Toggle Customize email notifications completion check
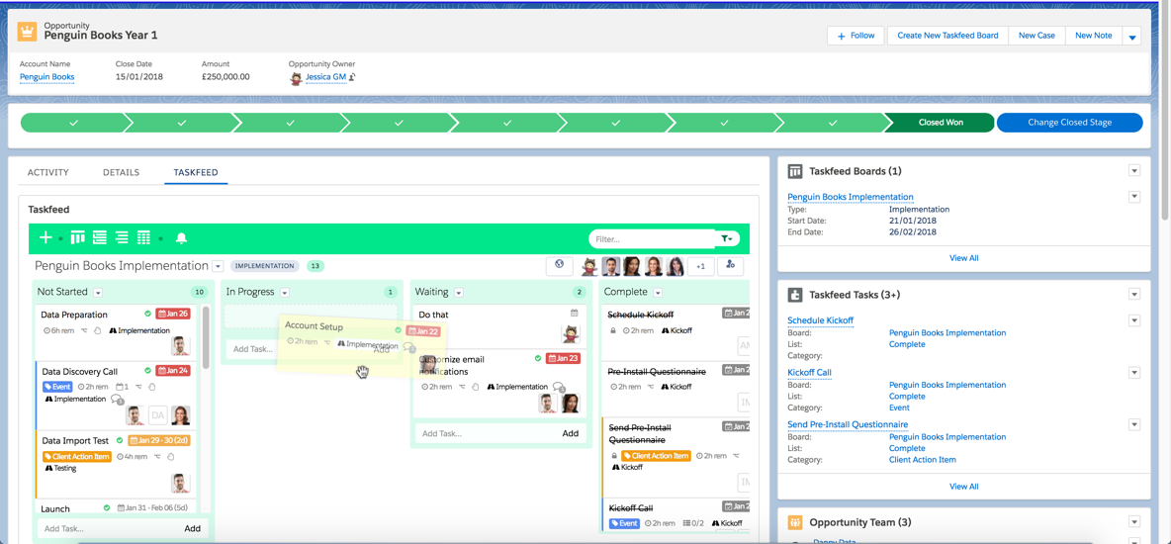 click(x=538, y=358)
